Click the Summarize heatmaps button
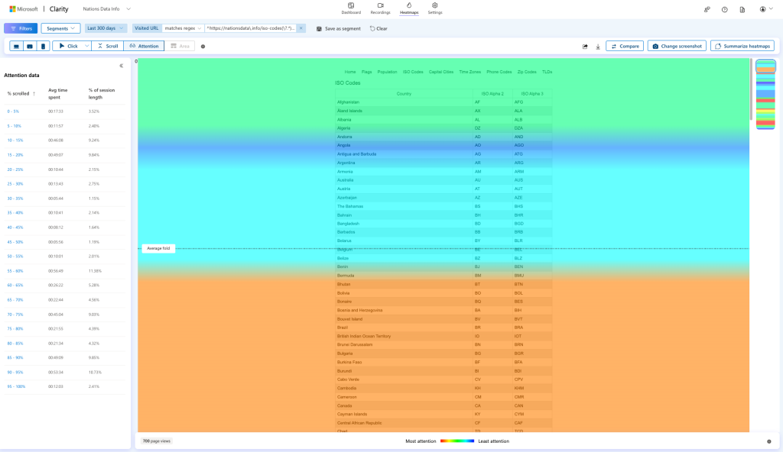 click(x=742, y=46)
